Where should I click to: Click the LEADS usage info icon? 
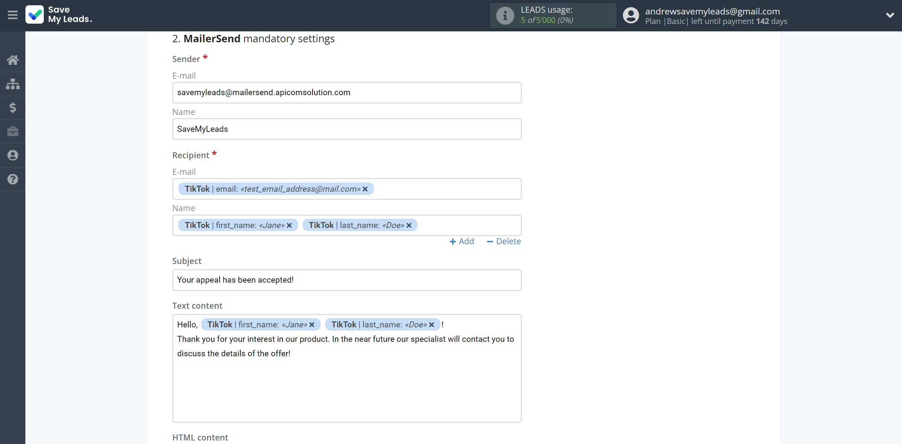pyautogui.click(x=505, y=16)
